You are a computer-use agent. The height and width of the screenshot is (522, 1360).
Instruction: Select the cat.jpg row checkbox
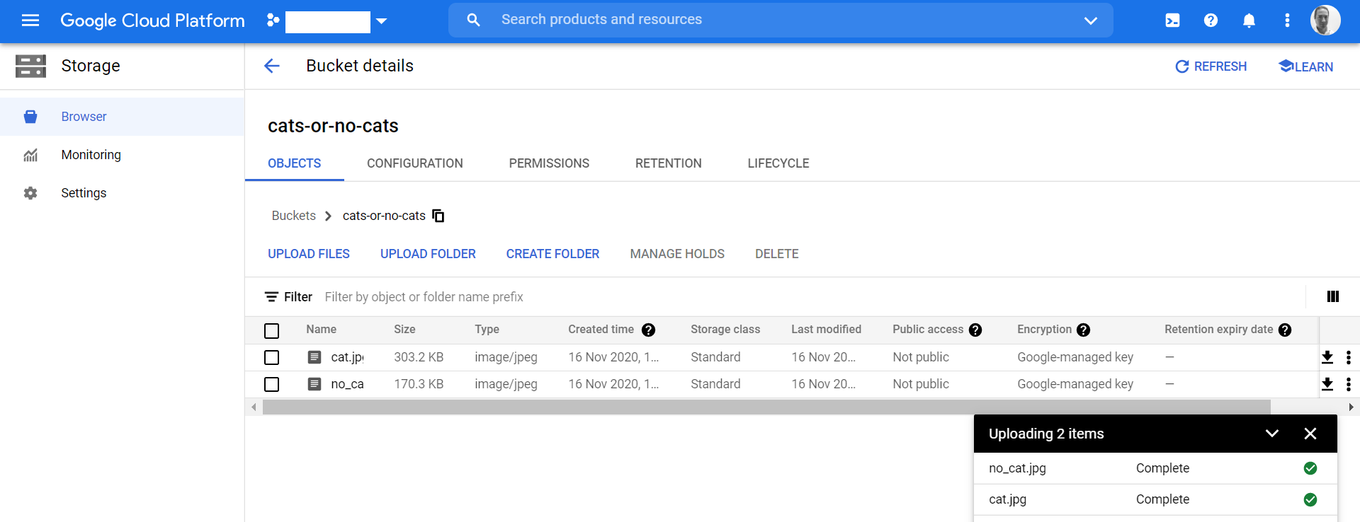271,357
